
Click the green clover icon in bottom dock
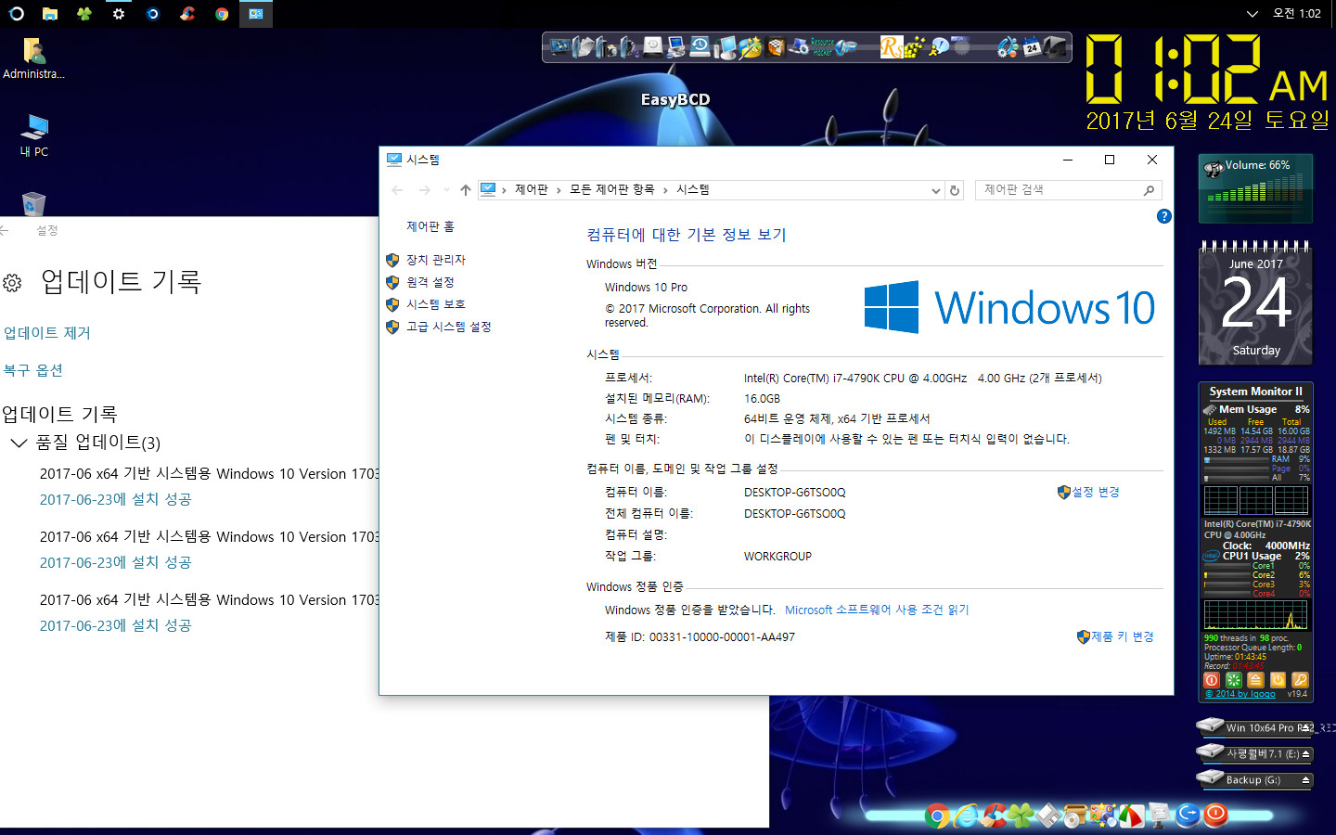coord(1021,816)
